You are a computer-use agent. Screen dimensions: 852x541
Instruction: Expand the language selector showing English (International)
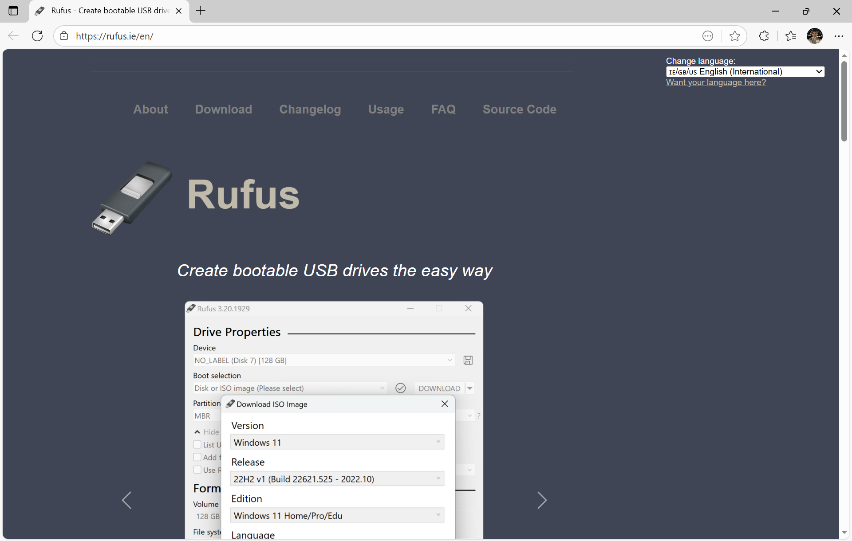coord(745,71)
